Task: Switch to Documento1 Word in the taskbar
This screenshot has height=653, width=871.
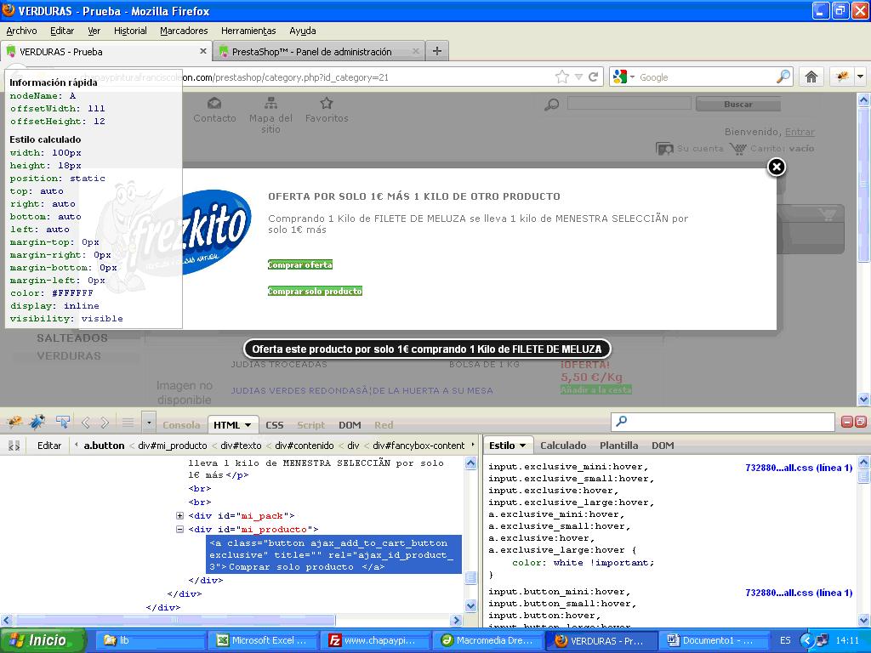Action: tap(713, 640)
